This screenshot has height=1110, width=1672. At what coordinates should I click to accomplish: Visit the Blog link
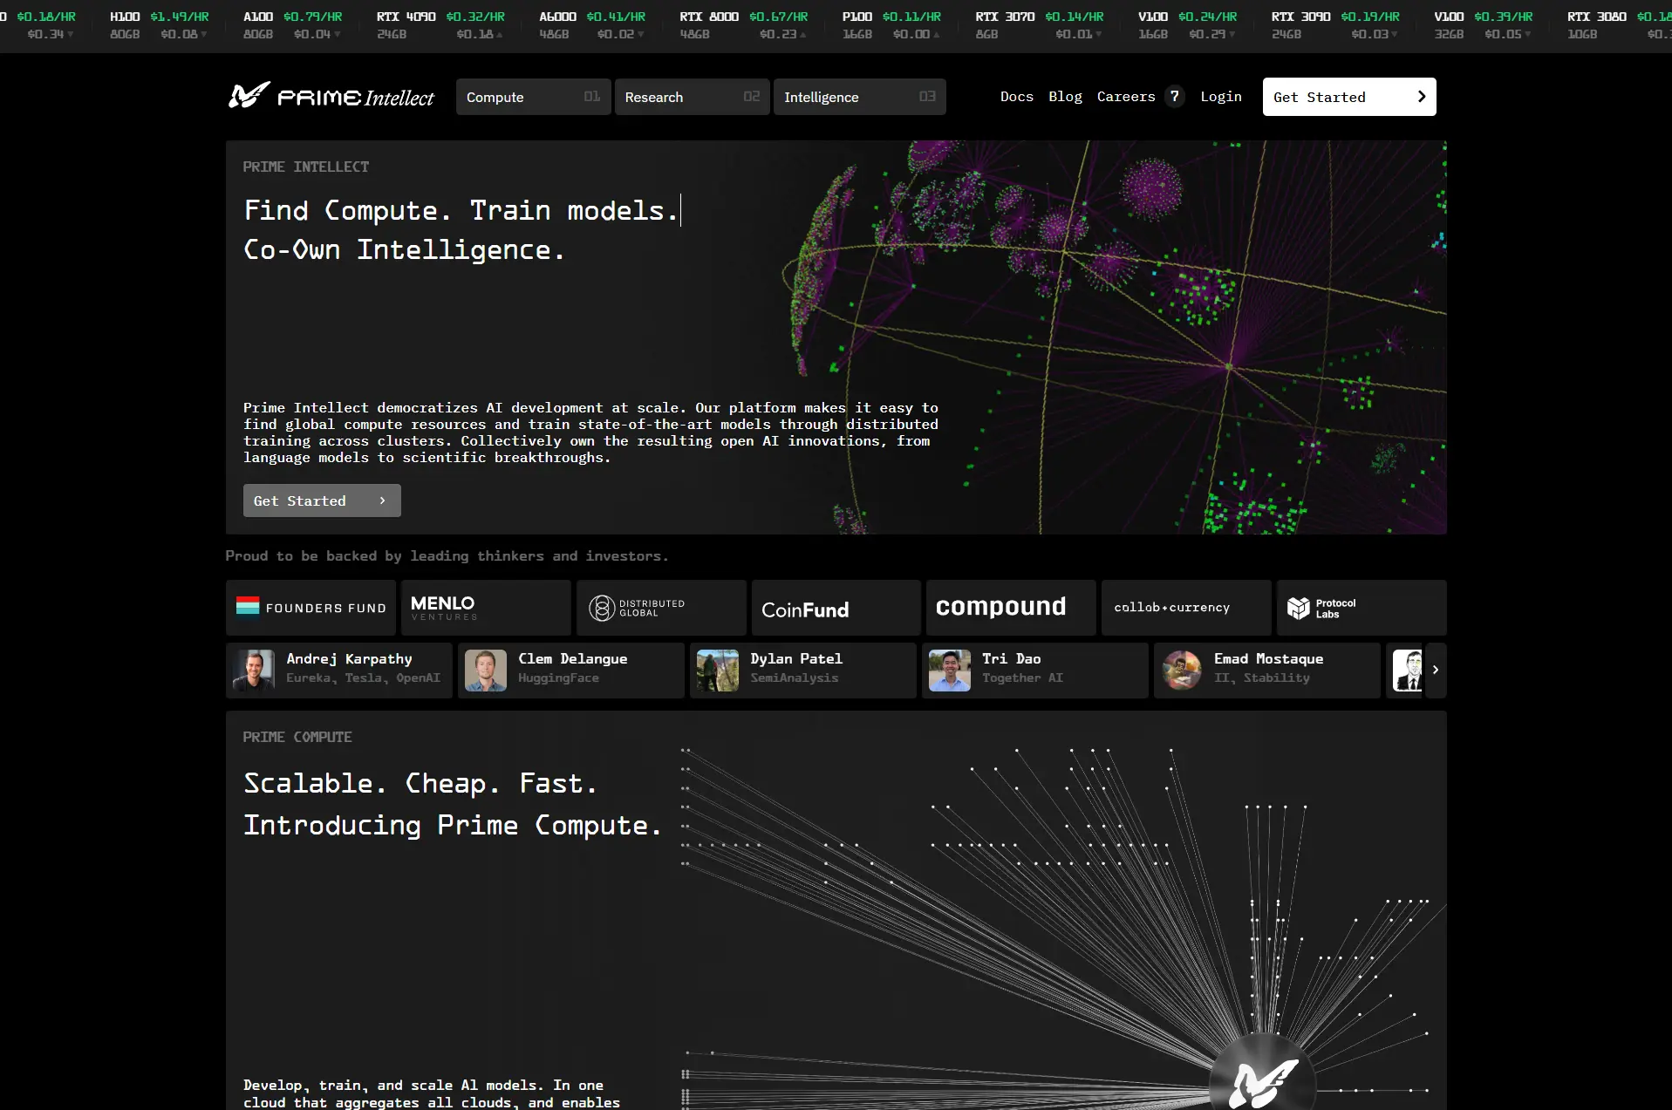click(1065, 97)
